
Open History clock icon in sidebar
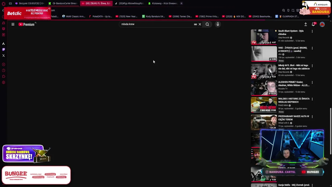(x=3, y=70)
